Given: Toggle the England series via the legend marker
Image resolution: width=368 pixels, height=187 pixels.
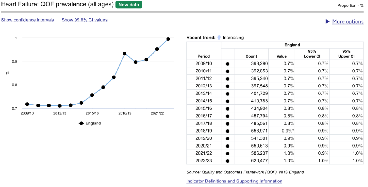Looking at the screenshot, I should pyautogui.click(x=81, y=123).
